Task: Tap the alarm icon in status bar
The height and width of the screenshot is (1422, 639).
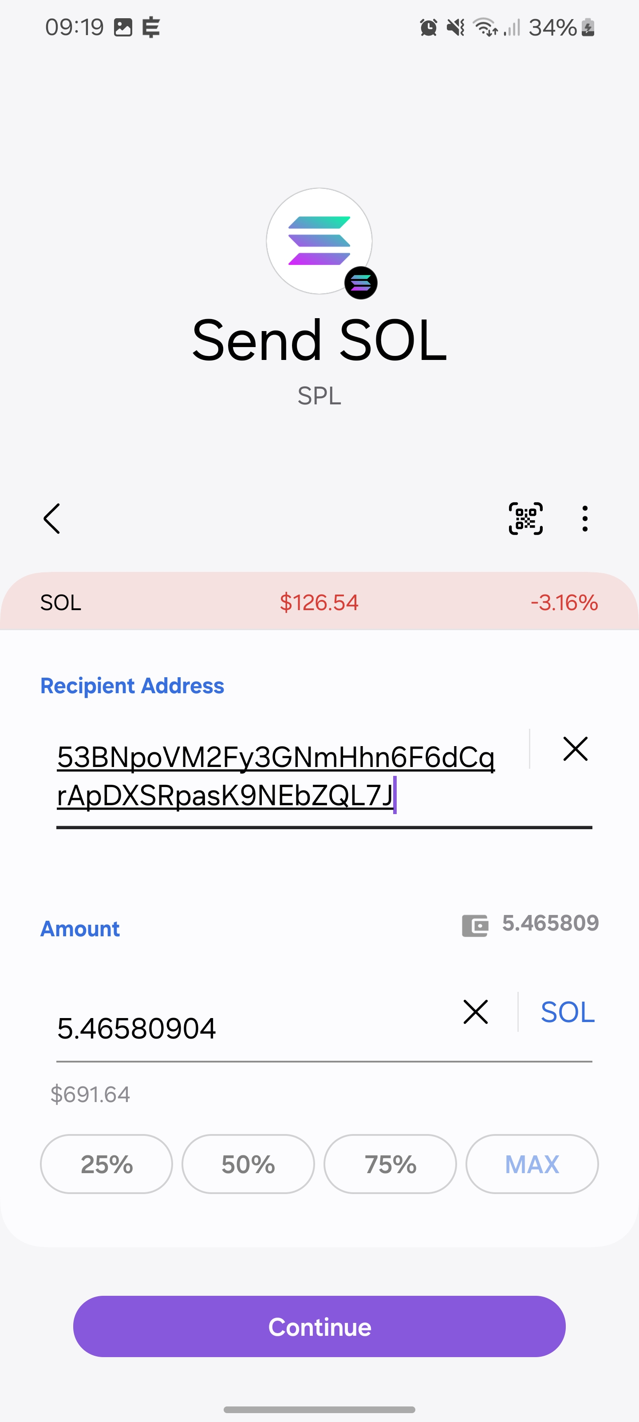Action: [x=428, y=27]
